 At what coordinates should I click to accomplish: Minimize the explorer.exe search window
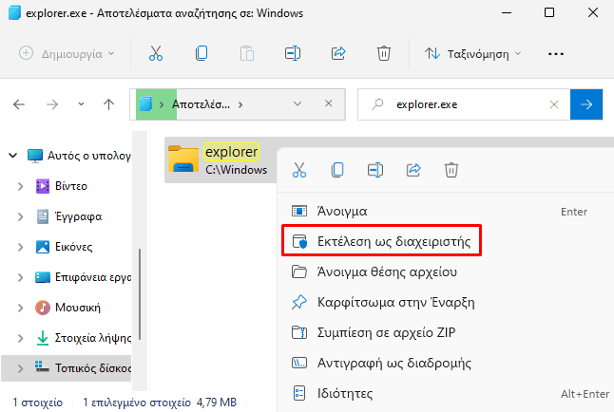pyautogui.click(x=507, y=12)
